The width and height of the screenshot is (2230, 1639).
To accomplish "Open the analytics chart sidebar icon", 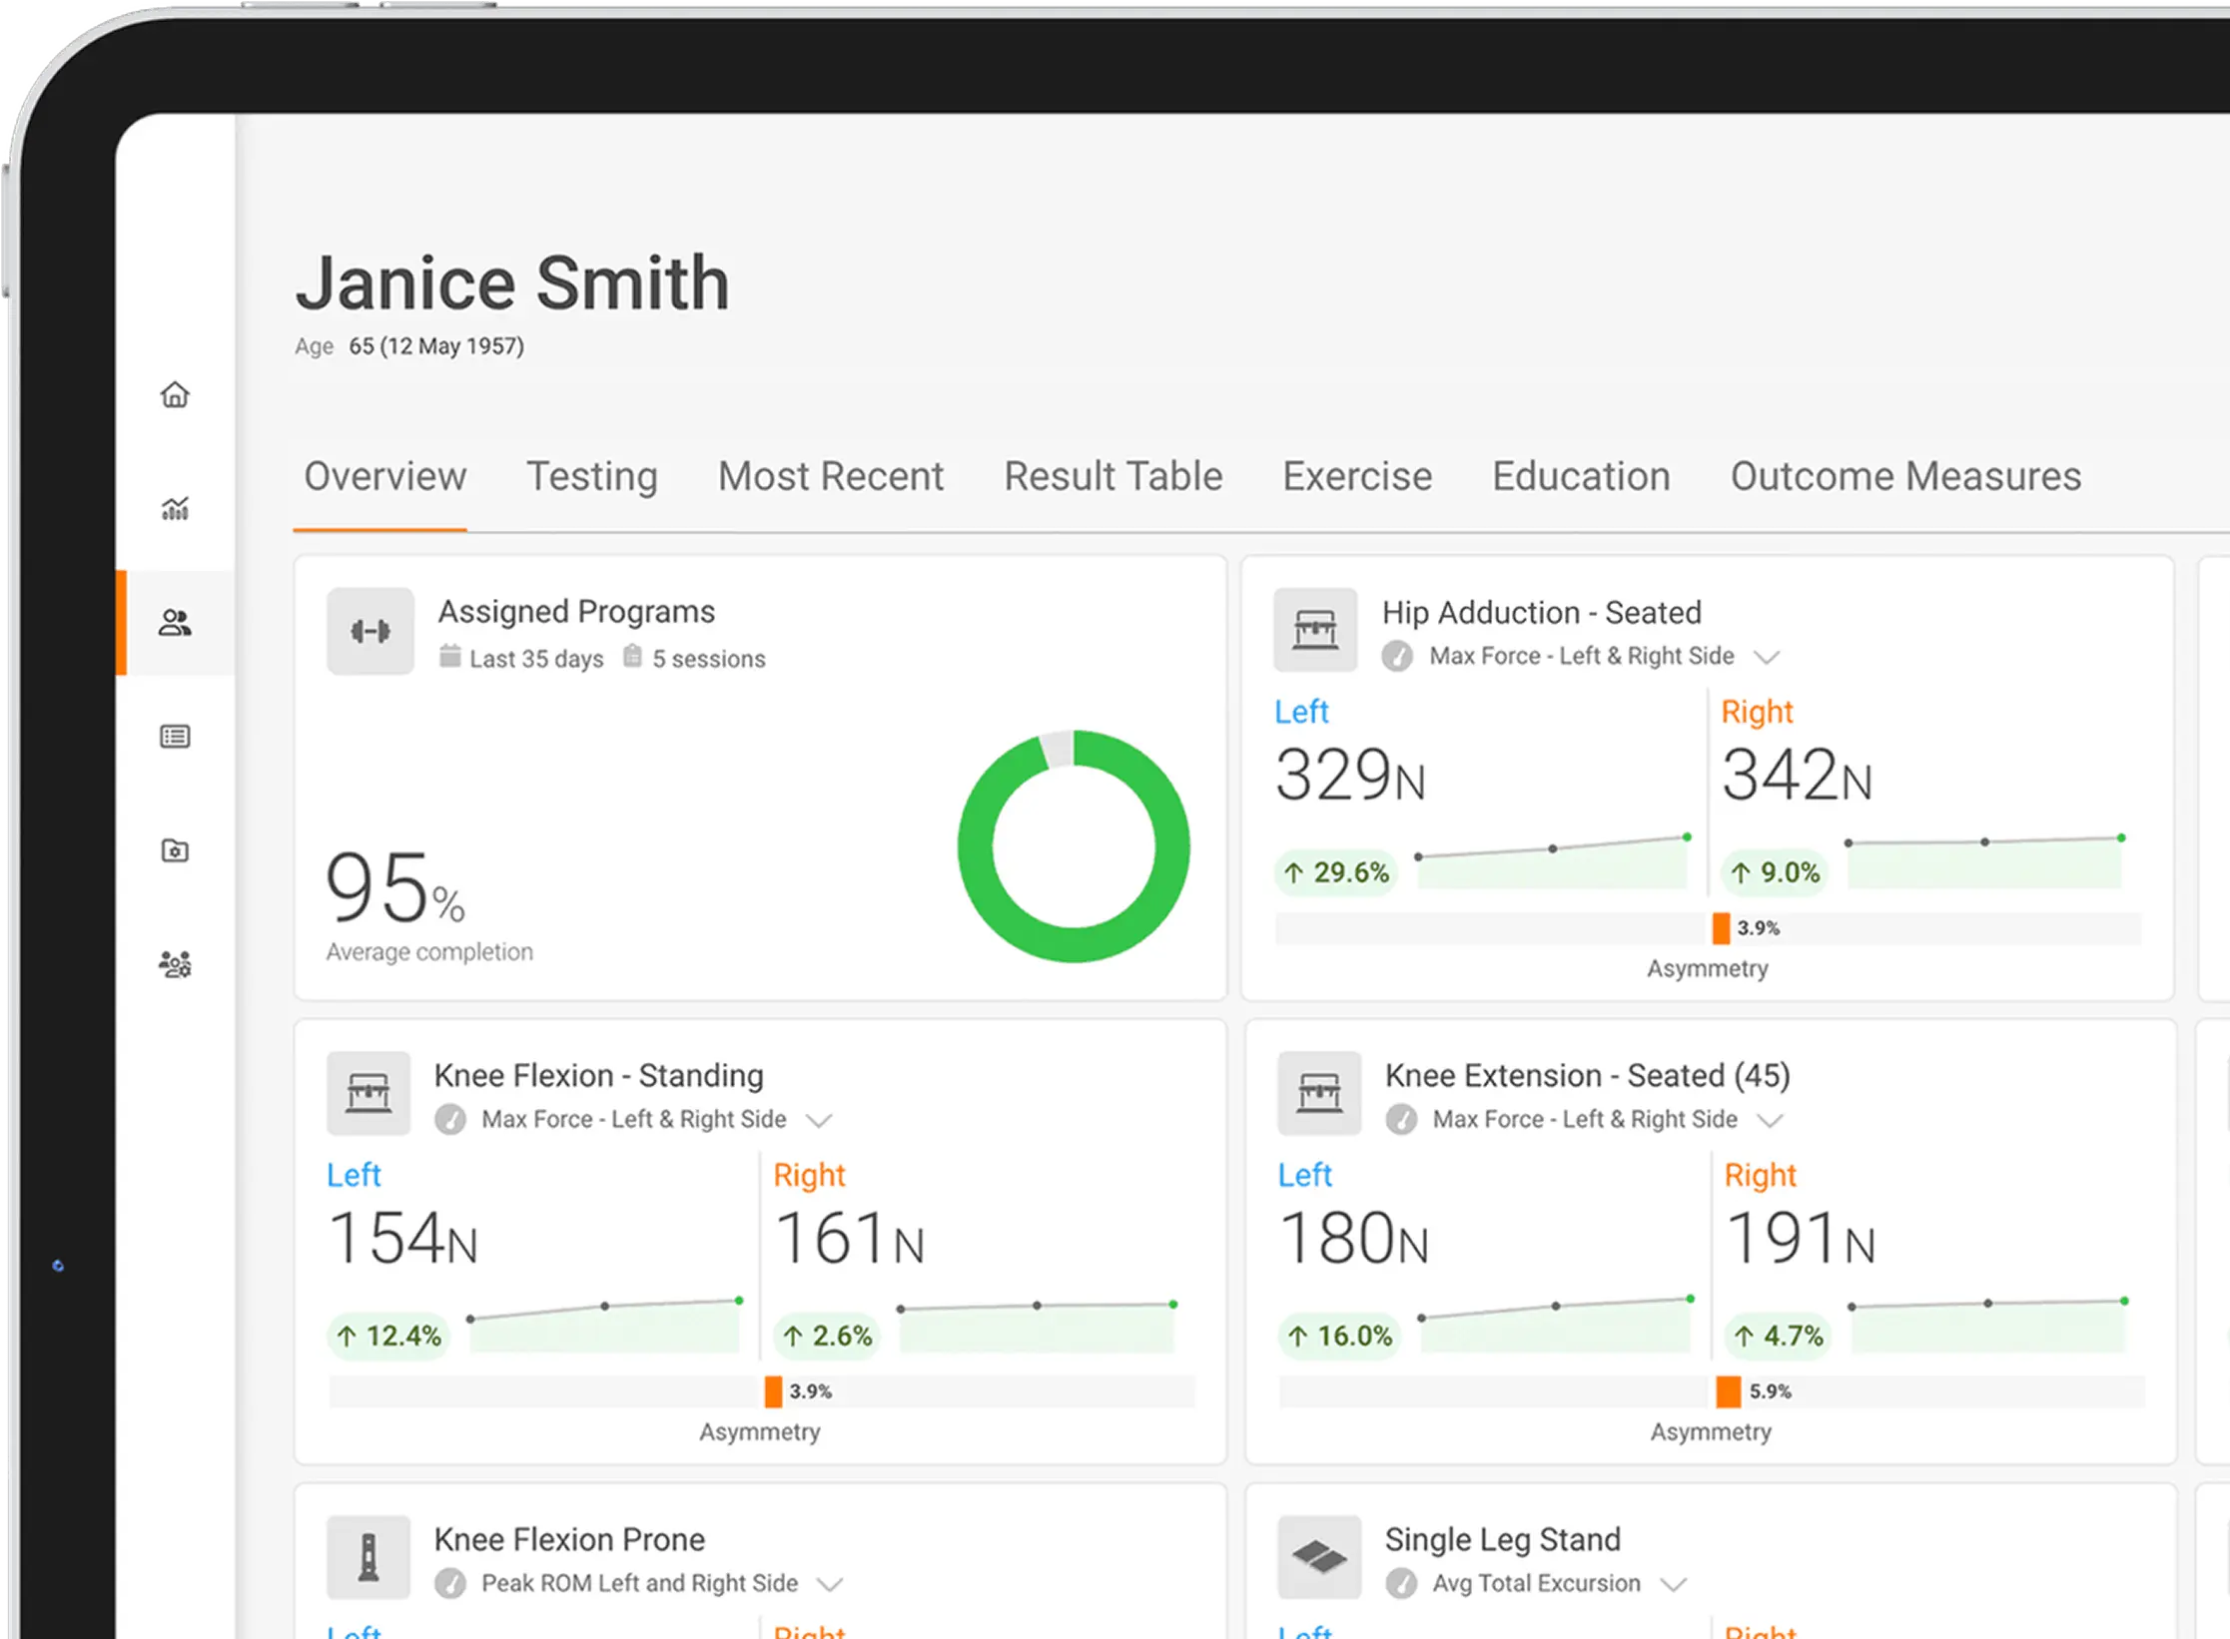I will pyautogui.click(x=175, y=509).
